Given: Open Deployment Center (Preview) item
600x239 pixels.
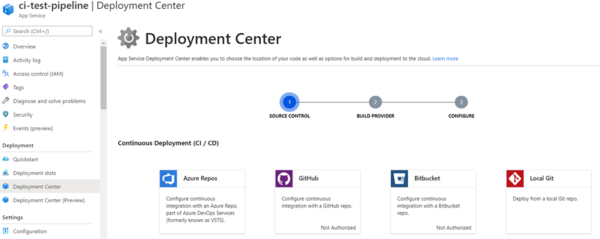Looking at the screenshot, I should pos(50,200).
